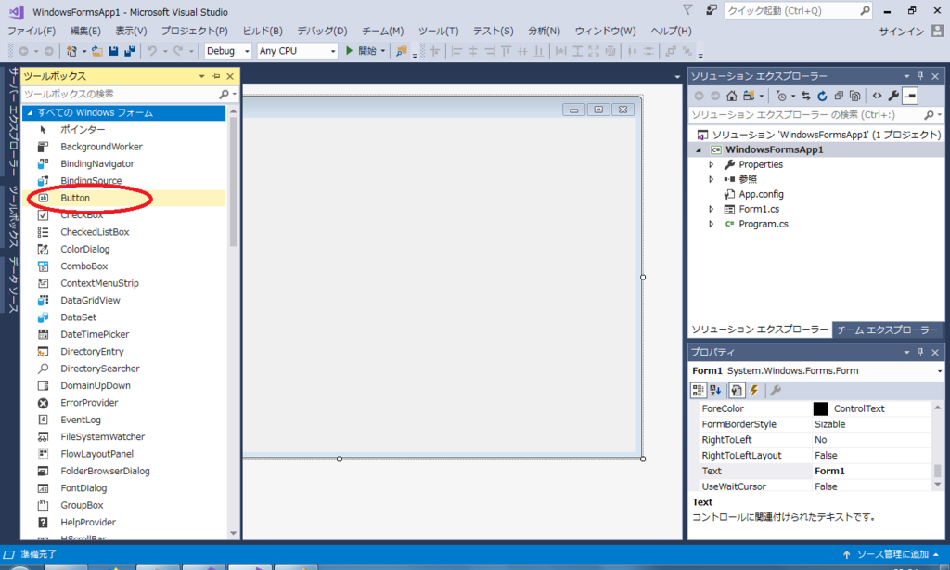
Task: Click the サインイン sign-in link
Action: (x=901, y=32)
